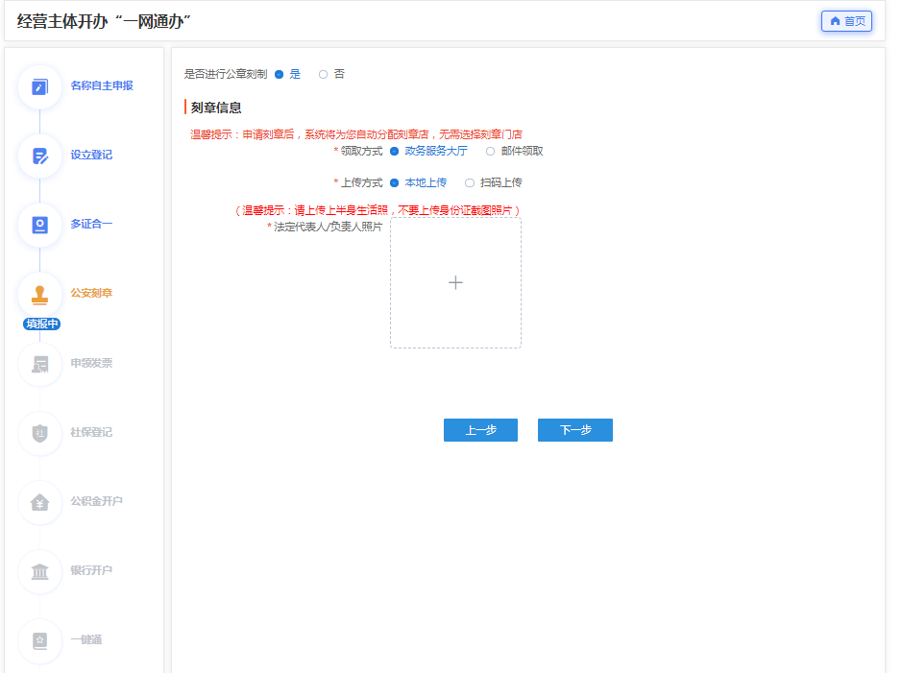
Task: Click the 刻章信息 section heading
Action: pos(216,108)
